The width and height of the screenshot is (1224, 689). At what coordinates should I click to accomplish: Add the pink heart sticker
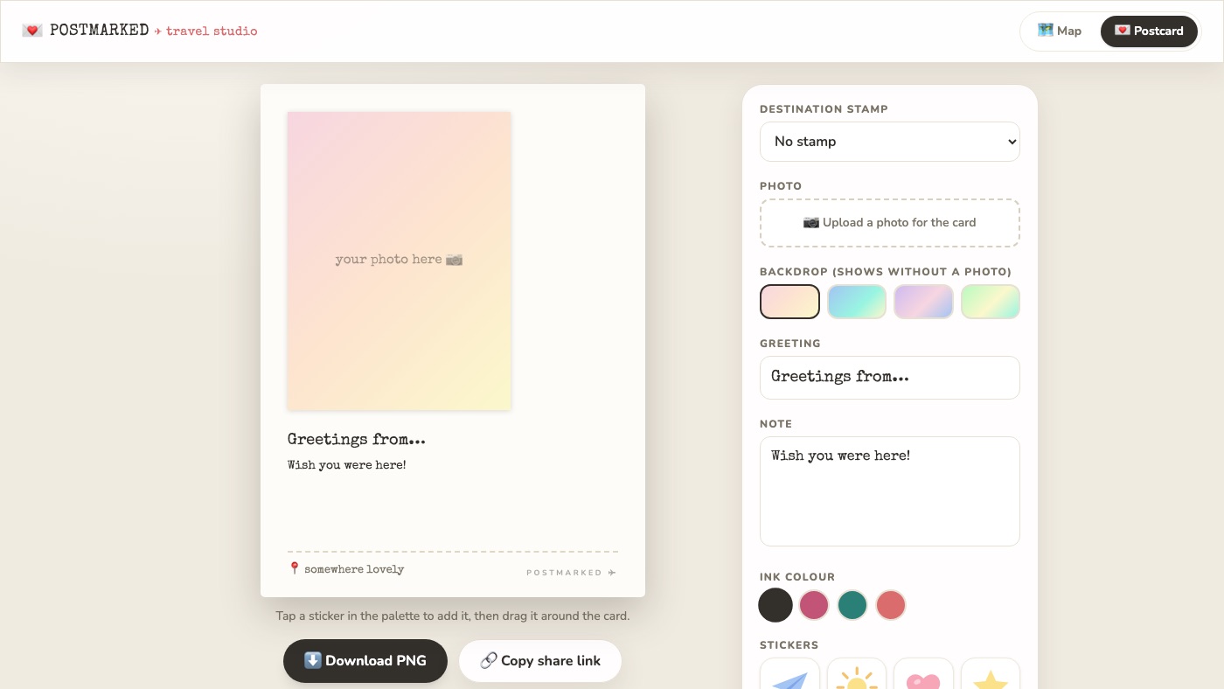(x=923, y=674)
